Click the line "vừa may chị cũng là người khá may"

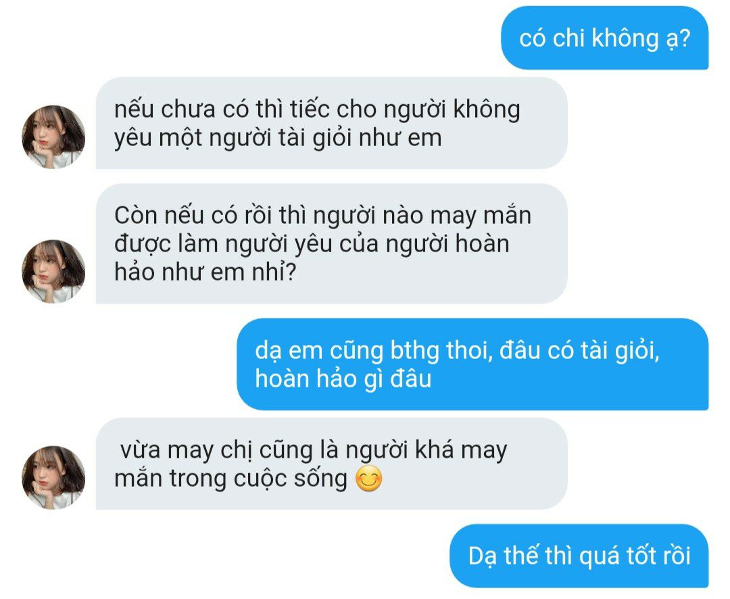pos(314,451)
